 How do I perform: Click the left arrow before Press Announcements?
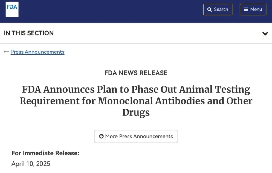(7, 52)
